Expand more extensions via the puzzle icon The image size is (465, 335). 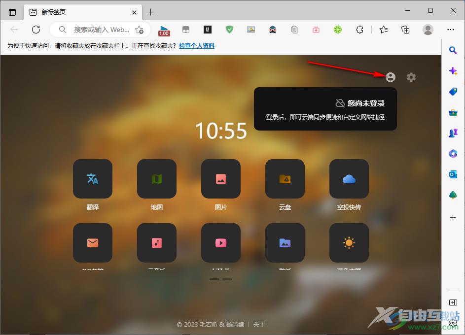359,30
